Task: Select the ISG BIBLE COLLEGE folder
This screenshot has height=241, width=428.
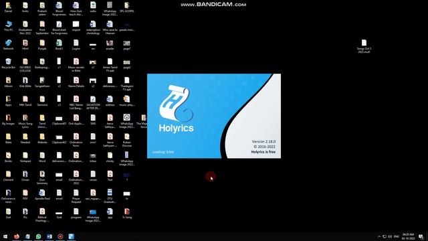Action: pos(25,66)
